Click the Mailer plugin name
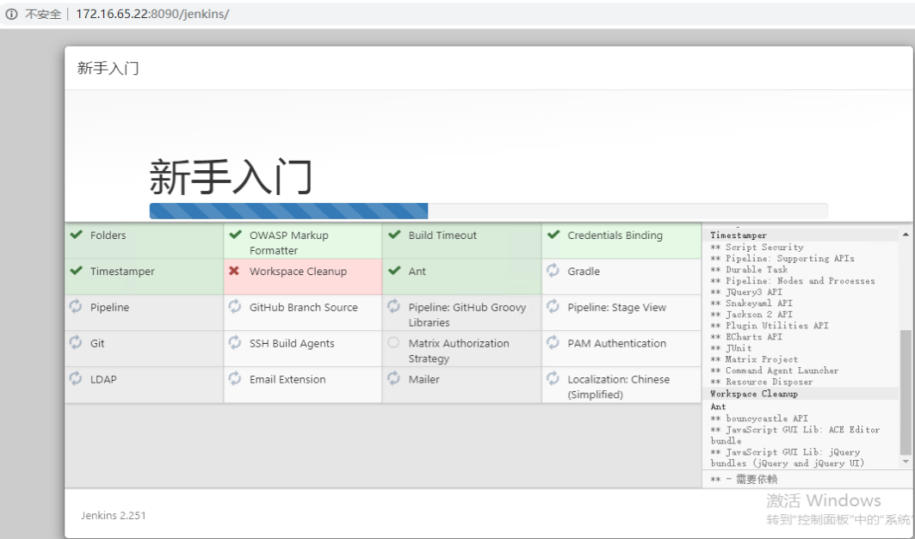The height and width of the screenshot is (539, 915). tap(423, 379)
